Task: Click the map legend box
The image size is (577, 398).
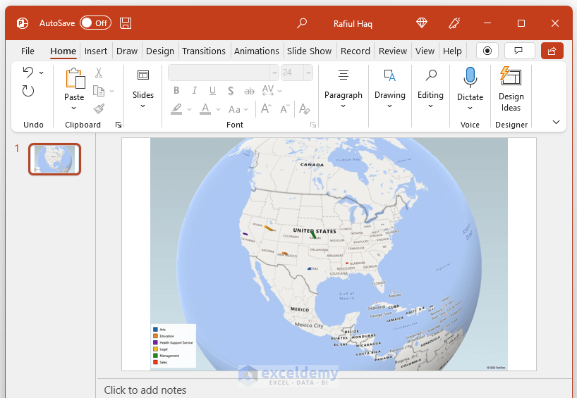Action: click(x=174, y=346)
